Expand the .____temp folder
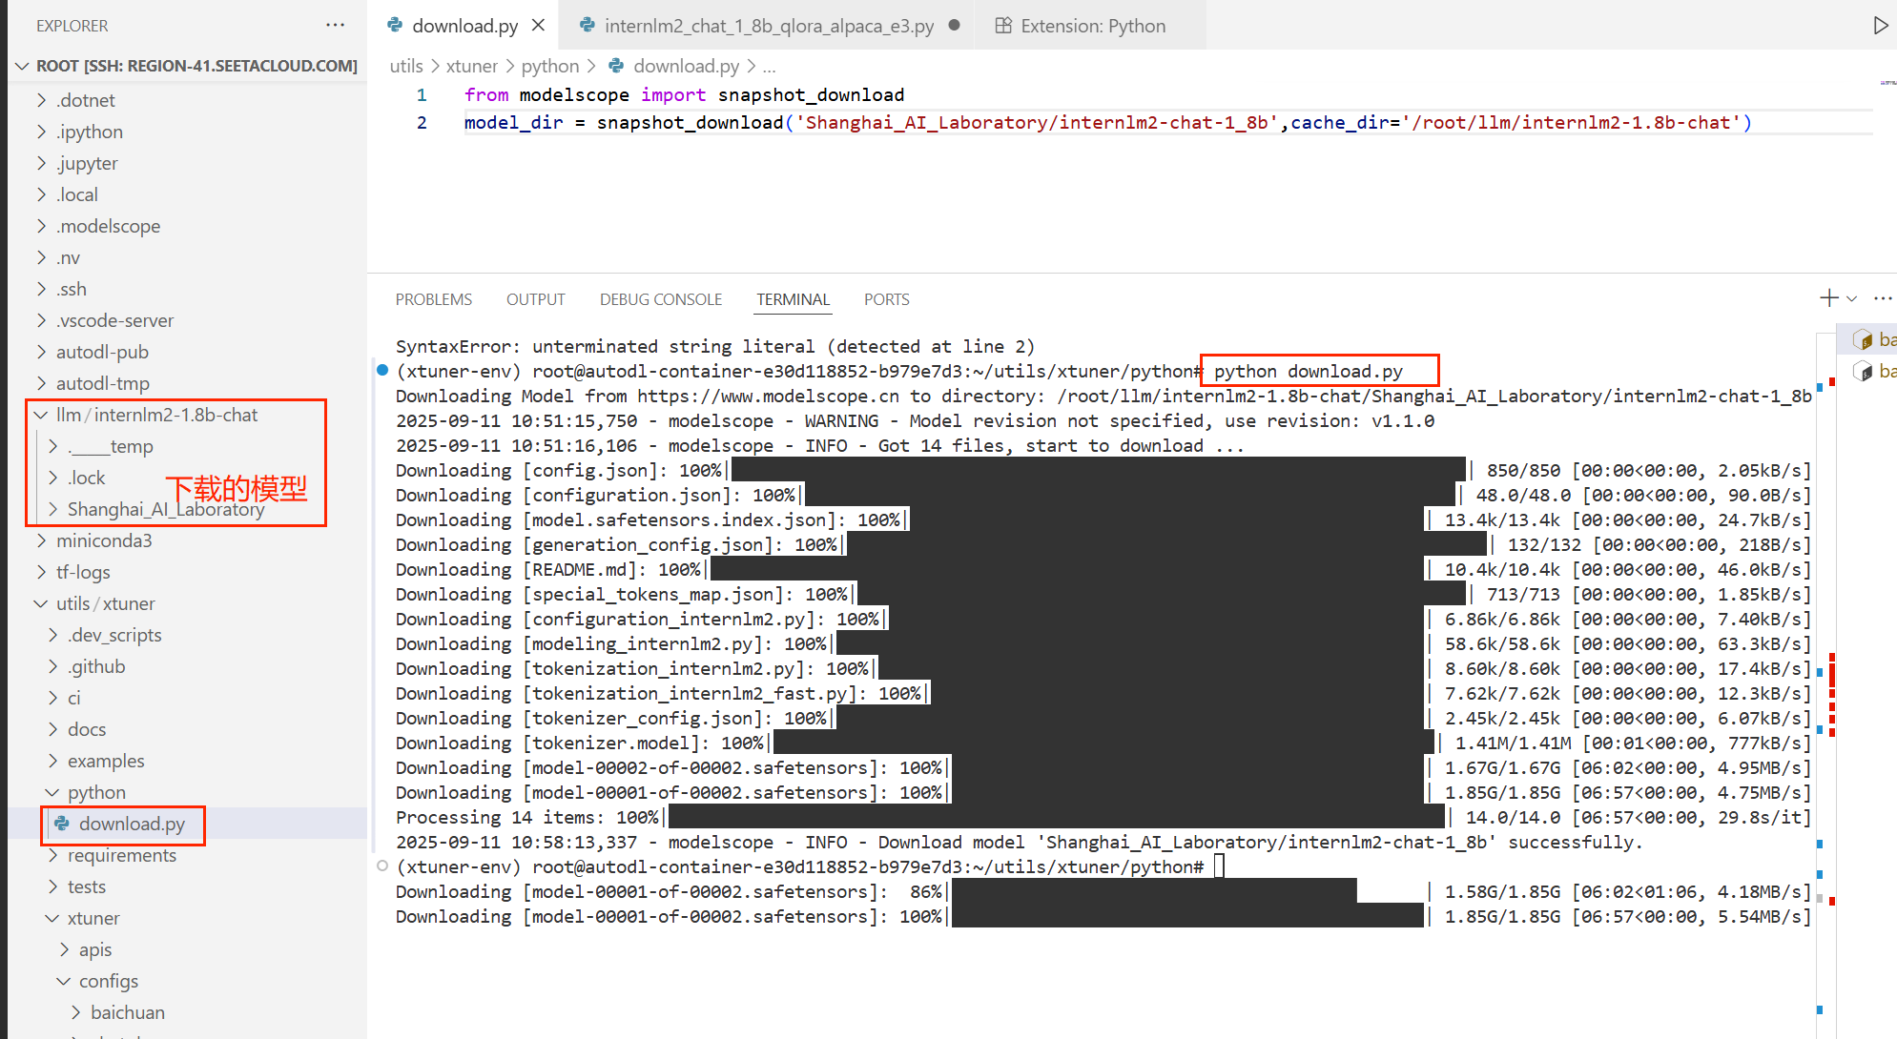 187,446
